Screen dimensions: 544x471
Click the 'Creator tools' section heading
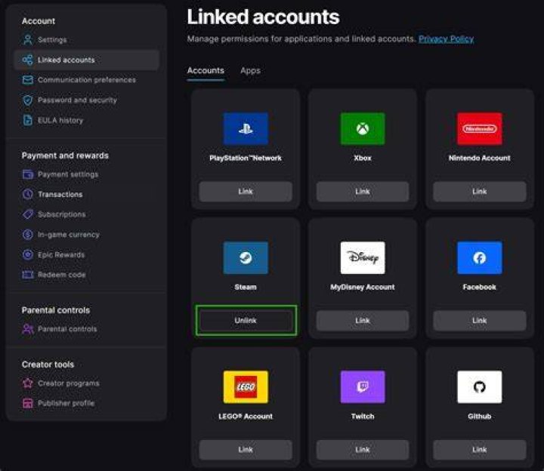48,365
